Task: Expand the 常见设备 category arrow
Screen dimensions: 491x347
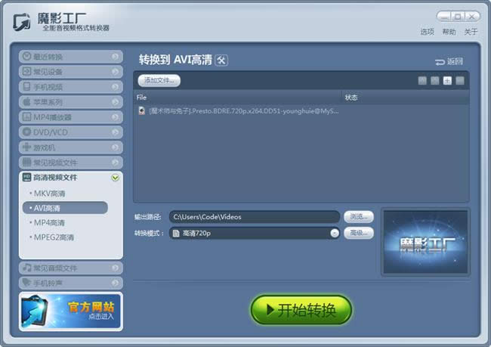Action: tap(116, 72)
